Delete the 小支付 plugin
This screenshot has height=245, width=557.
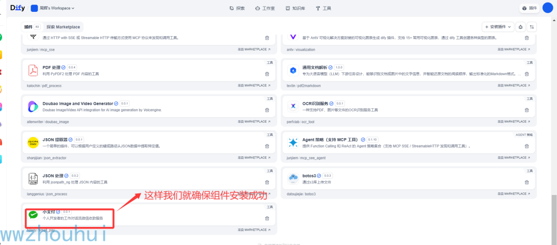tap(267, 218)
